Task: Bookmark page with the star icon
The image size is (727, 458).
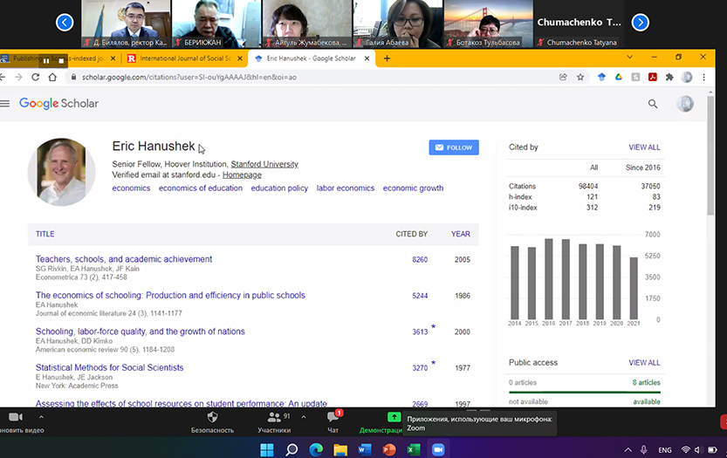Action: [x=580, y=77]
